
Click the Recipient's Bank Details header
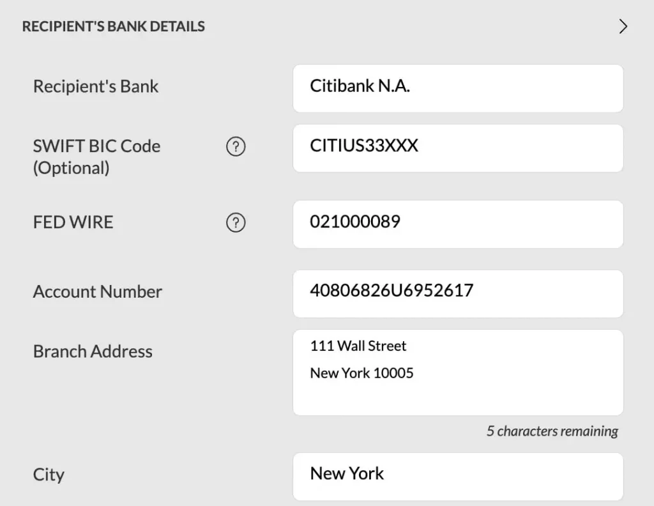click(114, 26)
